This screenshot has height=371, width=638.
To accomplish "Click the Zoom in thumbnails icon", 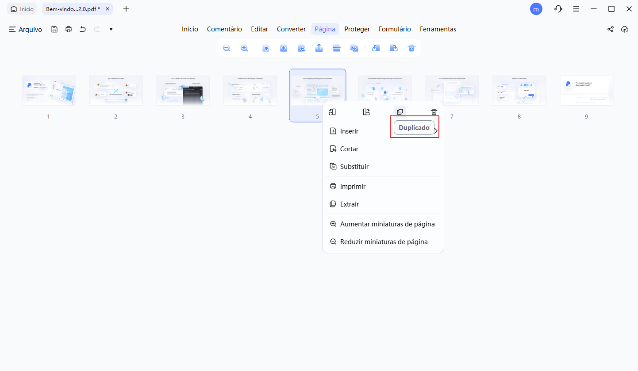I will [x=244, y=48].
